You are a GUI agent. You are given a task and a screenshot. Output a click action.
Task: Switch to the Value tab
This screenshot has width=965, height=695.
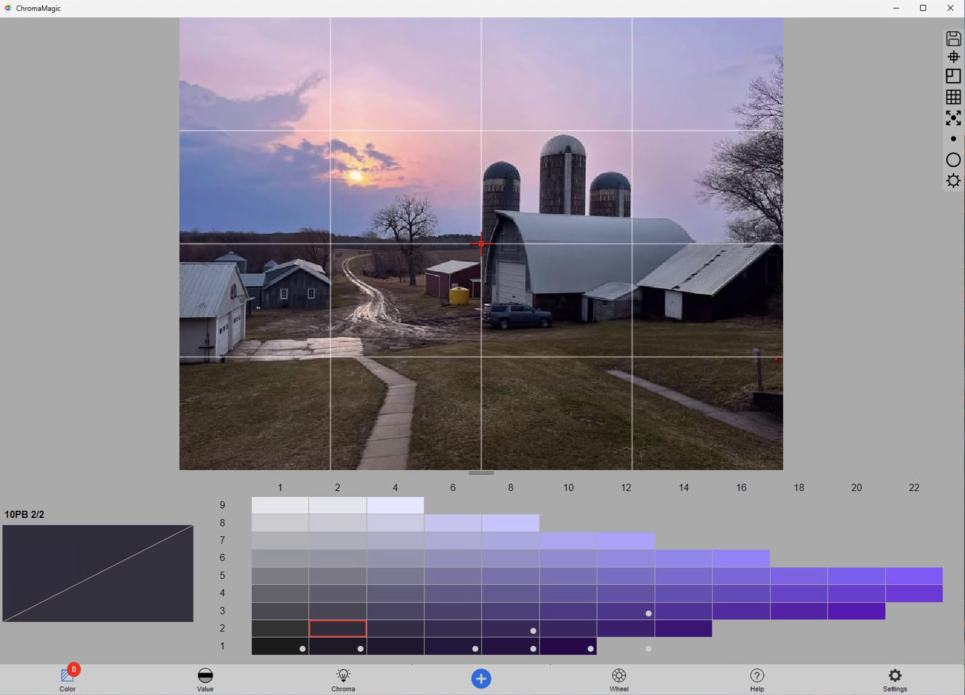(205, 680)
